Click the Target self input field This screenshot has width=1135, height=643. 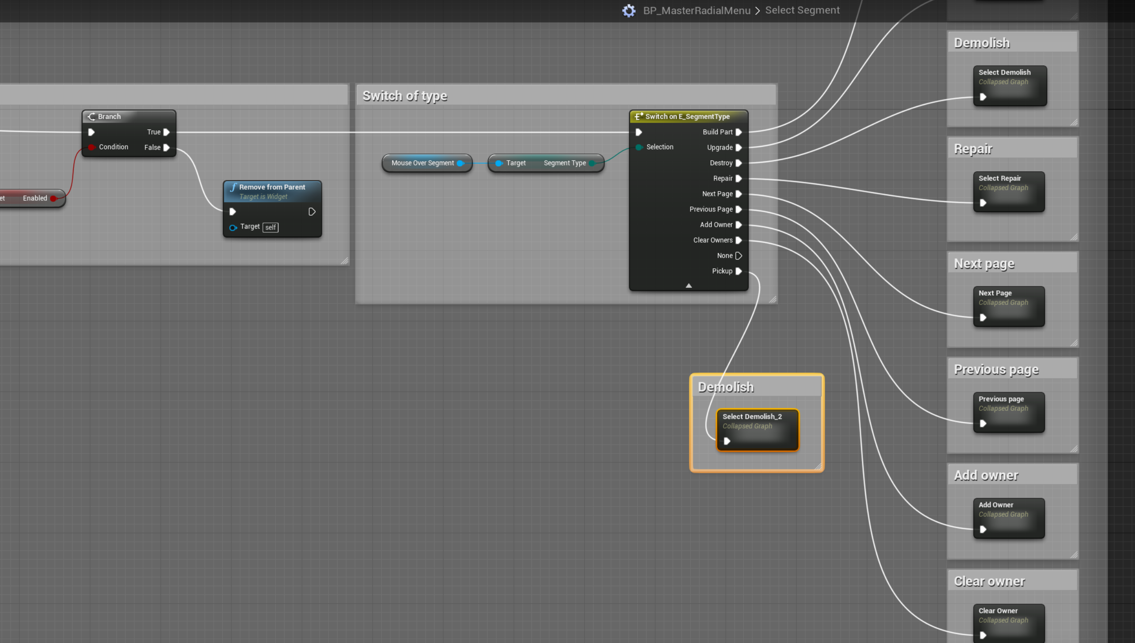point(270,227)
